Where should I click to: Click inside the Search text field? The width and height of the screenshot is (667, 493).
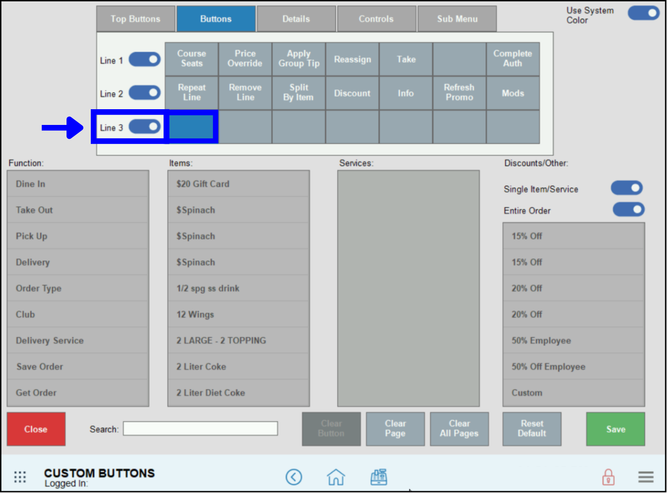tap(200, 429)
